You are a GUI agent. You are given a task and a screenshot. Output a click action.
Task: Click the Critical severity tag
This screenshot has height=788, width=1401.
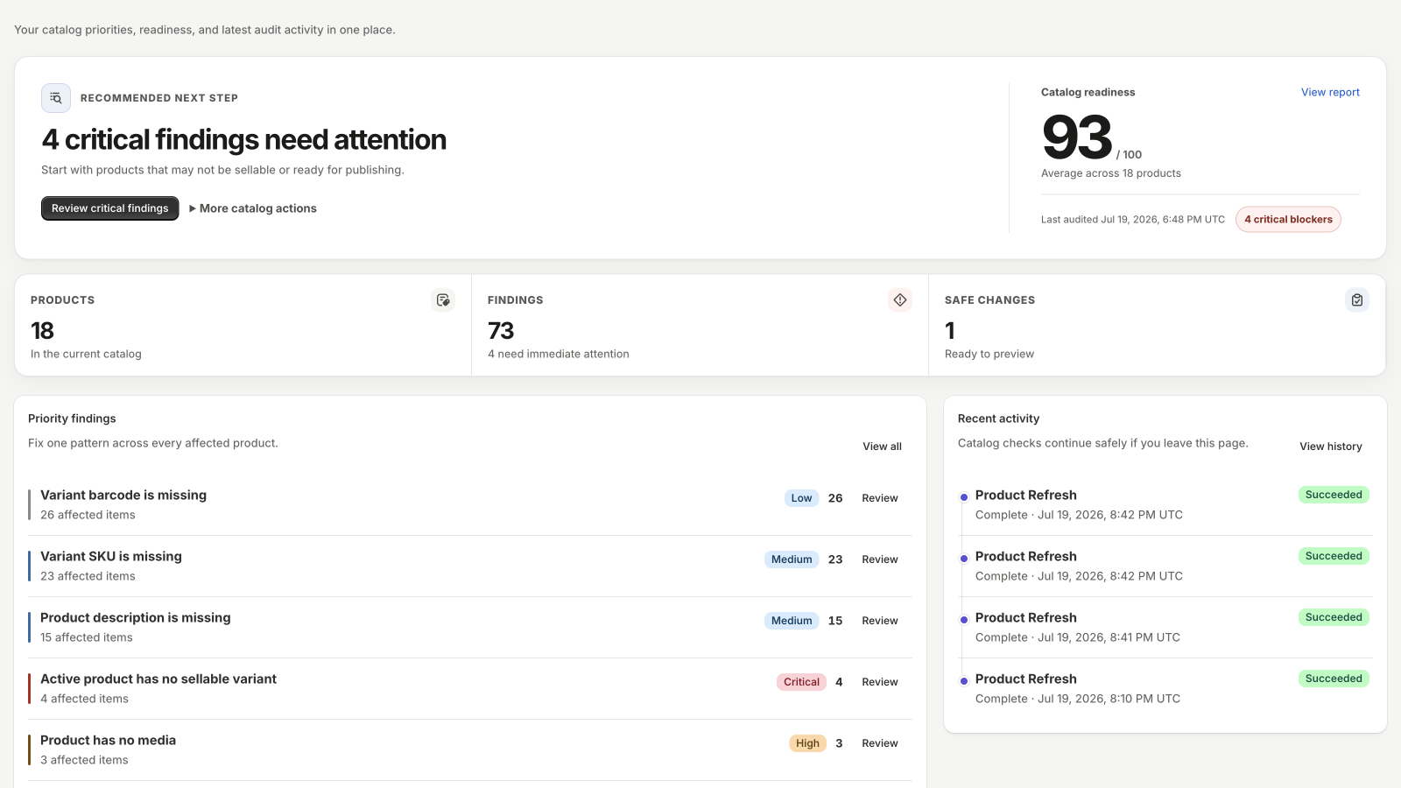801,682
